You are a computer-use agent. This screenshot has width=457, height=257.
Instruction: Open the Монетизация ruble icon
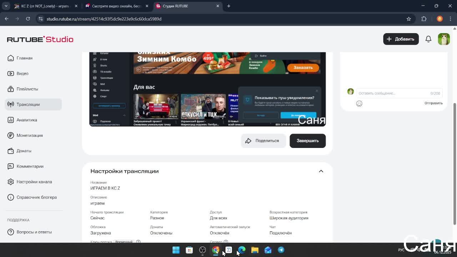[11, 135]
